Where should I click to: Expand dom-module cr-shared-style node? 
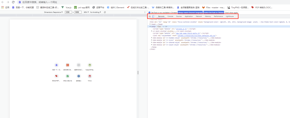pos(152,42)
